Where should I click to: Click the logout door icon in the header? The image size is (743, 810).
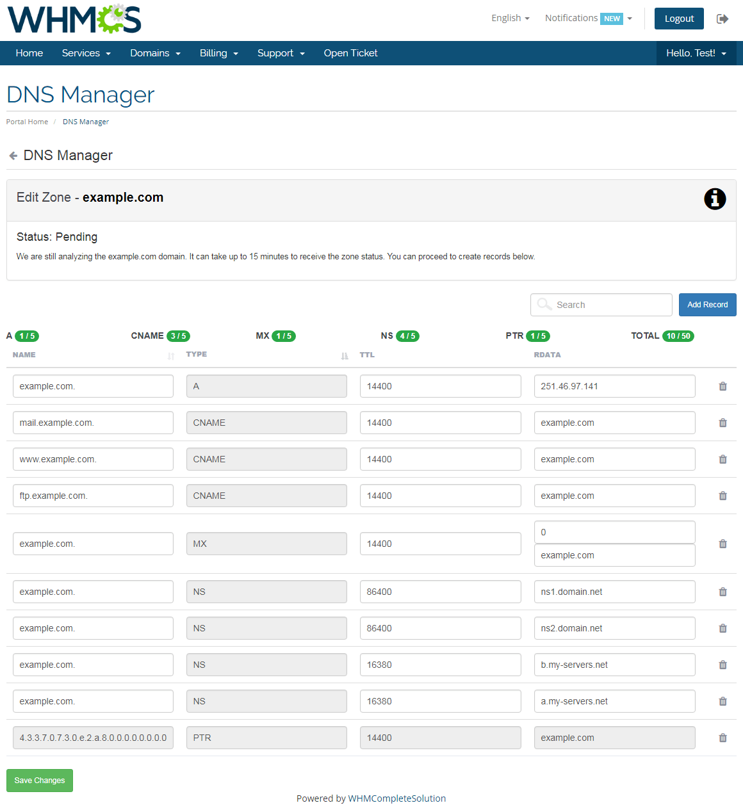point(723,19)
